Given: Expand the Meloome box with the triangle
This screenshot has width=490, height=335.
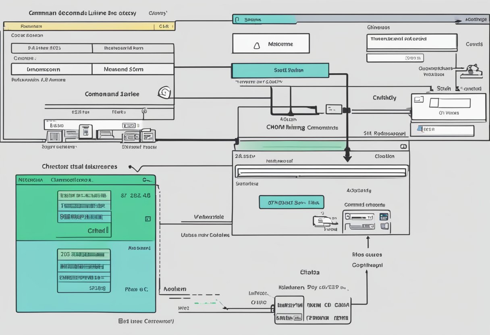Looking at the screenshot, I should 255,45.
